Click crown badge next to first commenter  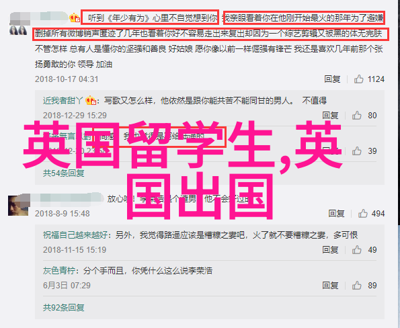pos(75,17)
